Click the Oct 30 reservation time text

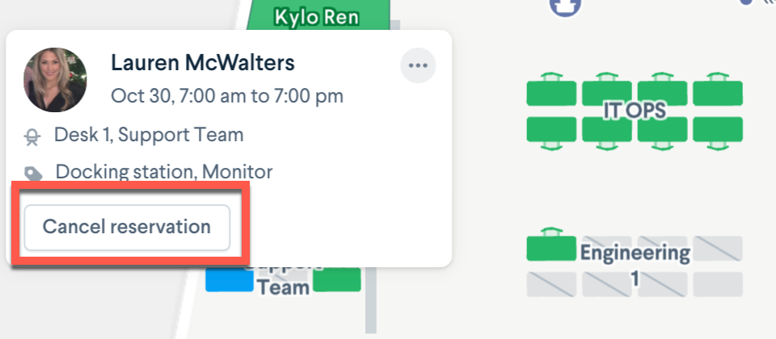226,96
